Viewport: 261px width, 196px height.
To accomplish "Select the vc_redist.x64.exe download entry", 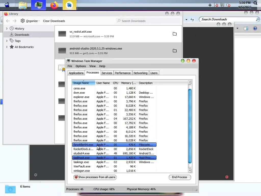I will coord(118,34).
